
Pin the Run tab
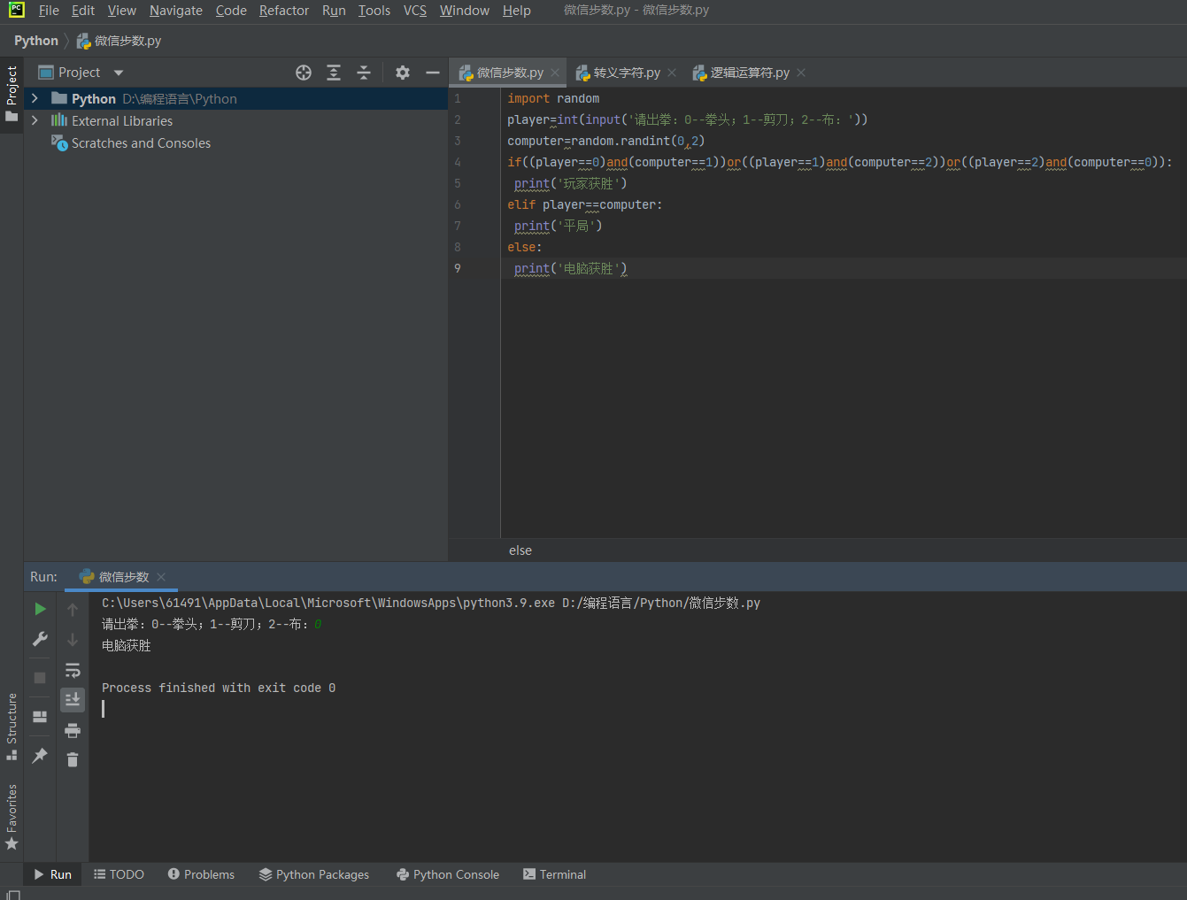(x=40, y=756)
